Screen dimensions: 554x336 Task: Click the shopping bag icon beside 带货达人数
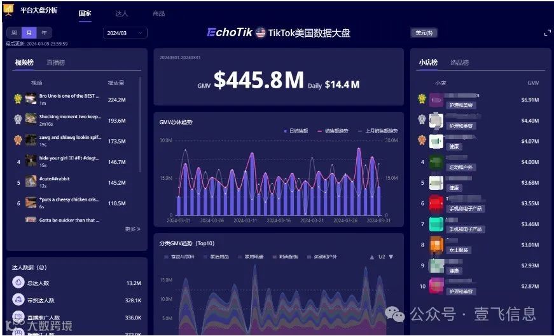(x=18, y=300)
